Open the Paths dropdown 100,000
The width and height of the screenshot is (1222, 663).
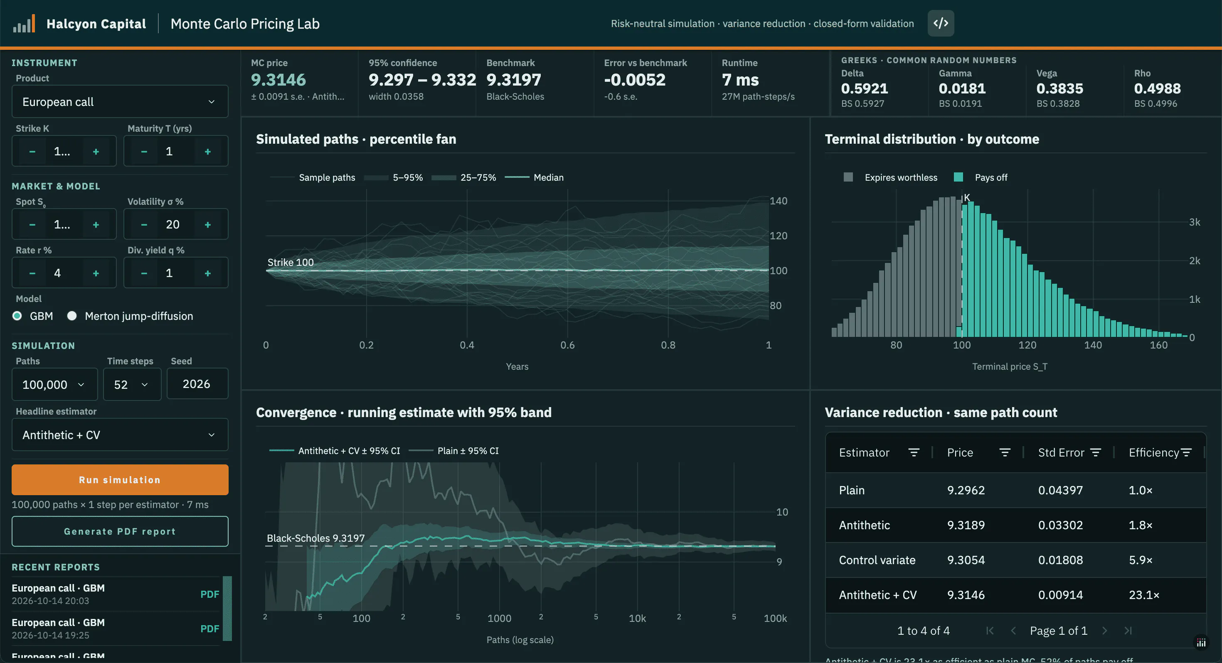tap(54, 384)
